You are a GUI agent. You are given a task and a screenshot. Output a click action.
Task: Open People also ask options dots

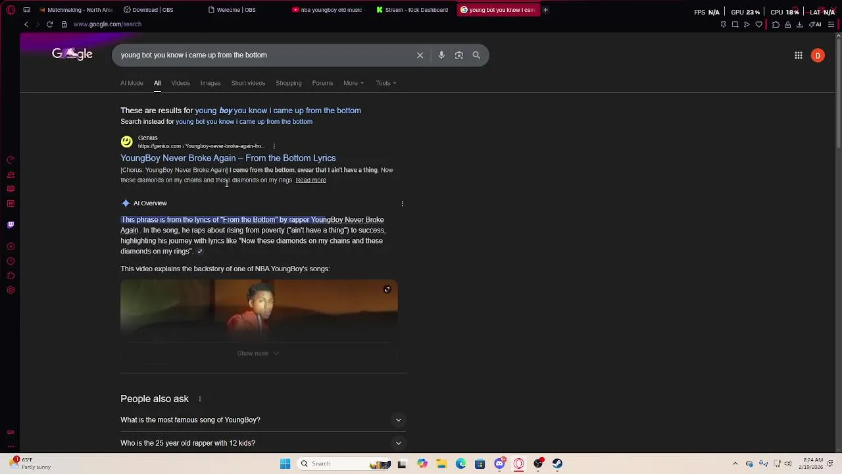(x=199, y=399)
